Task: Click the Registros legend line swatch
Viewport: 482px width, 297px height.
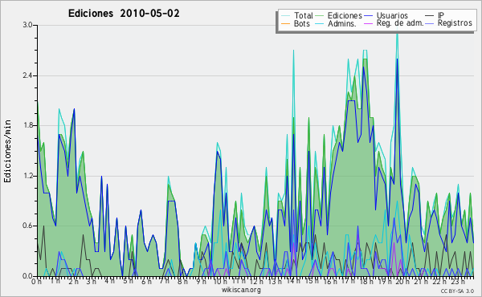Action: click(x=430, y=23)
